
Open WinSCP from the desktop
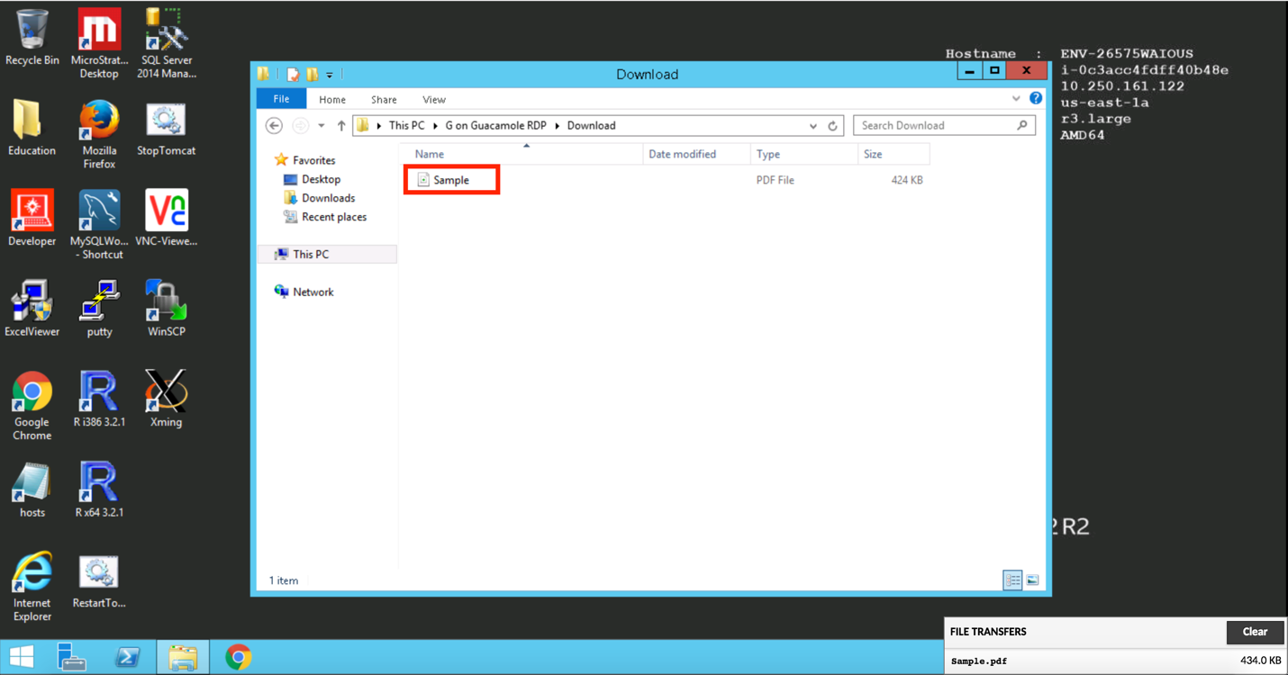coord(166,301)
